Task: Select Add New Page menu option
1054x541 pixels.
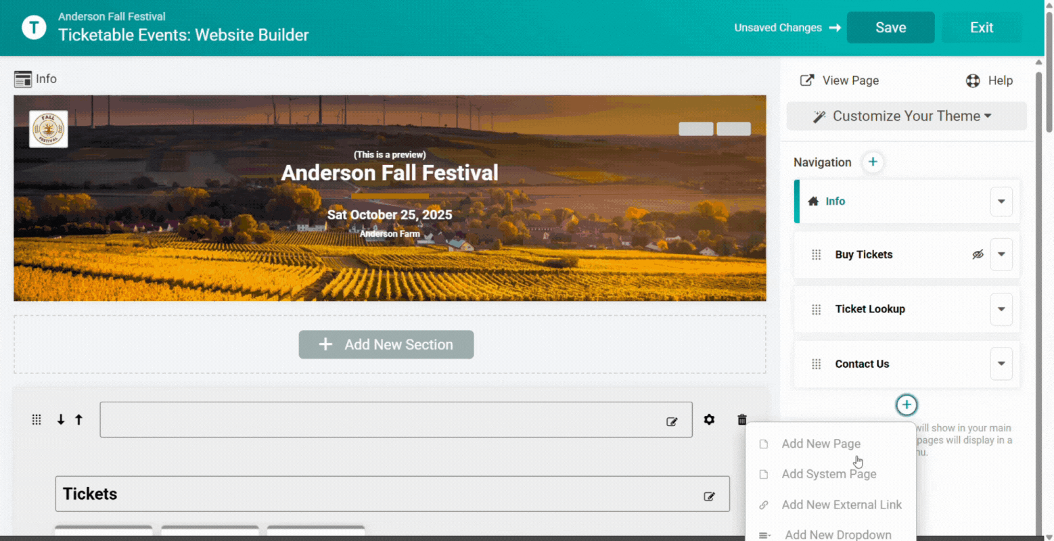Action: pyautogui.click(x=821, y=444)
